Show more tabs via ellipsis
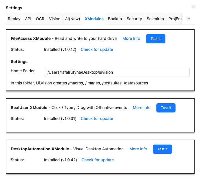 tap(188, 19)
